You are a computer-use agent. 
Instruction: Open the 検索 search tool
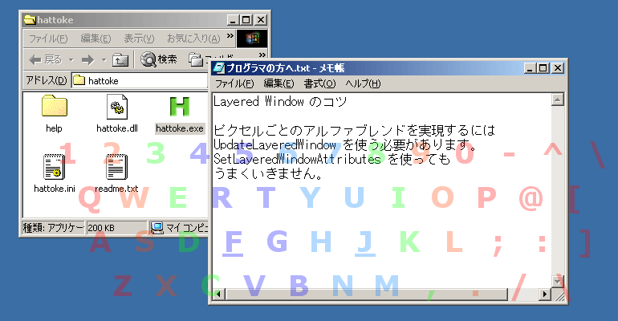[x=158, y=59]
